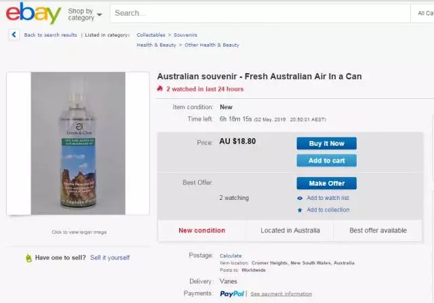This screenshot has width=434, height=303.
Task: Click Calculate postage link
Action: point(231,256)
